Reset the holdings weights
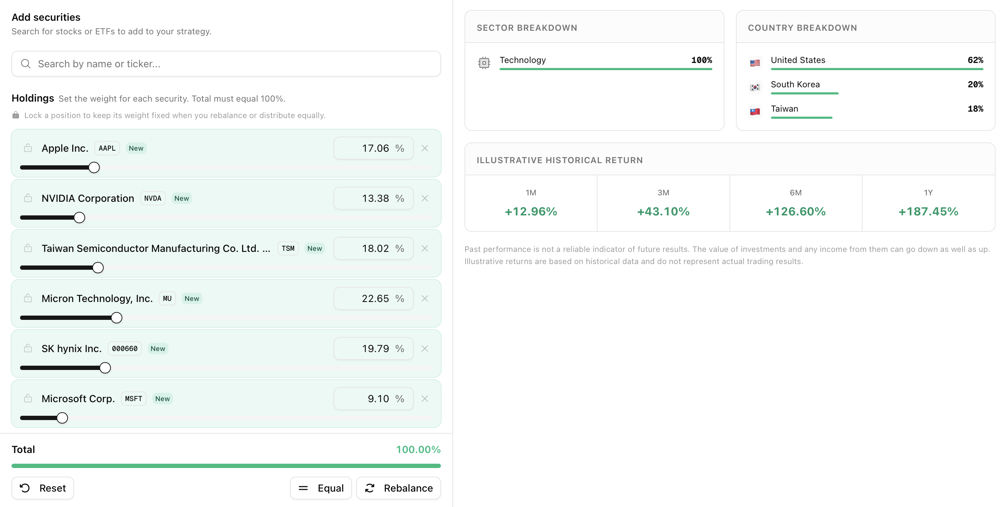The image size is (1007, 507). (43, 488)
